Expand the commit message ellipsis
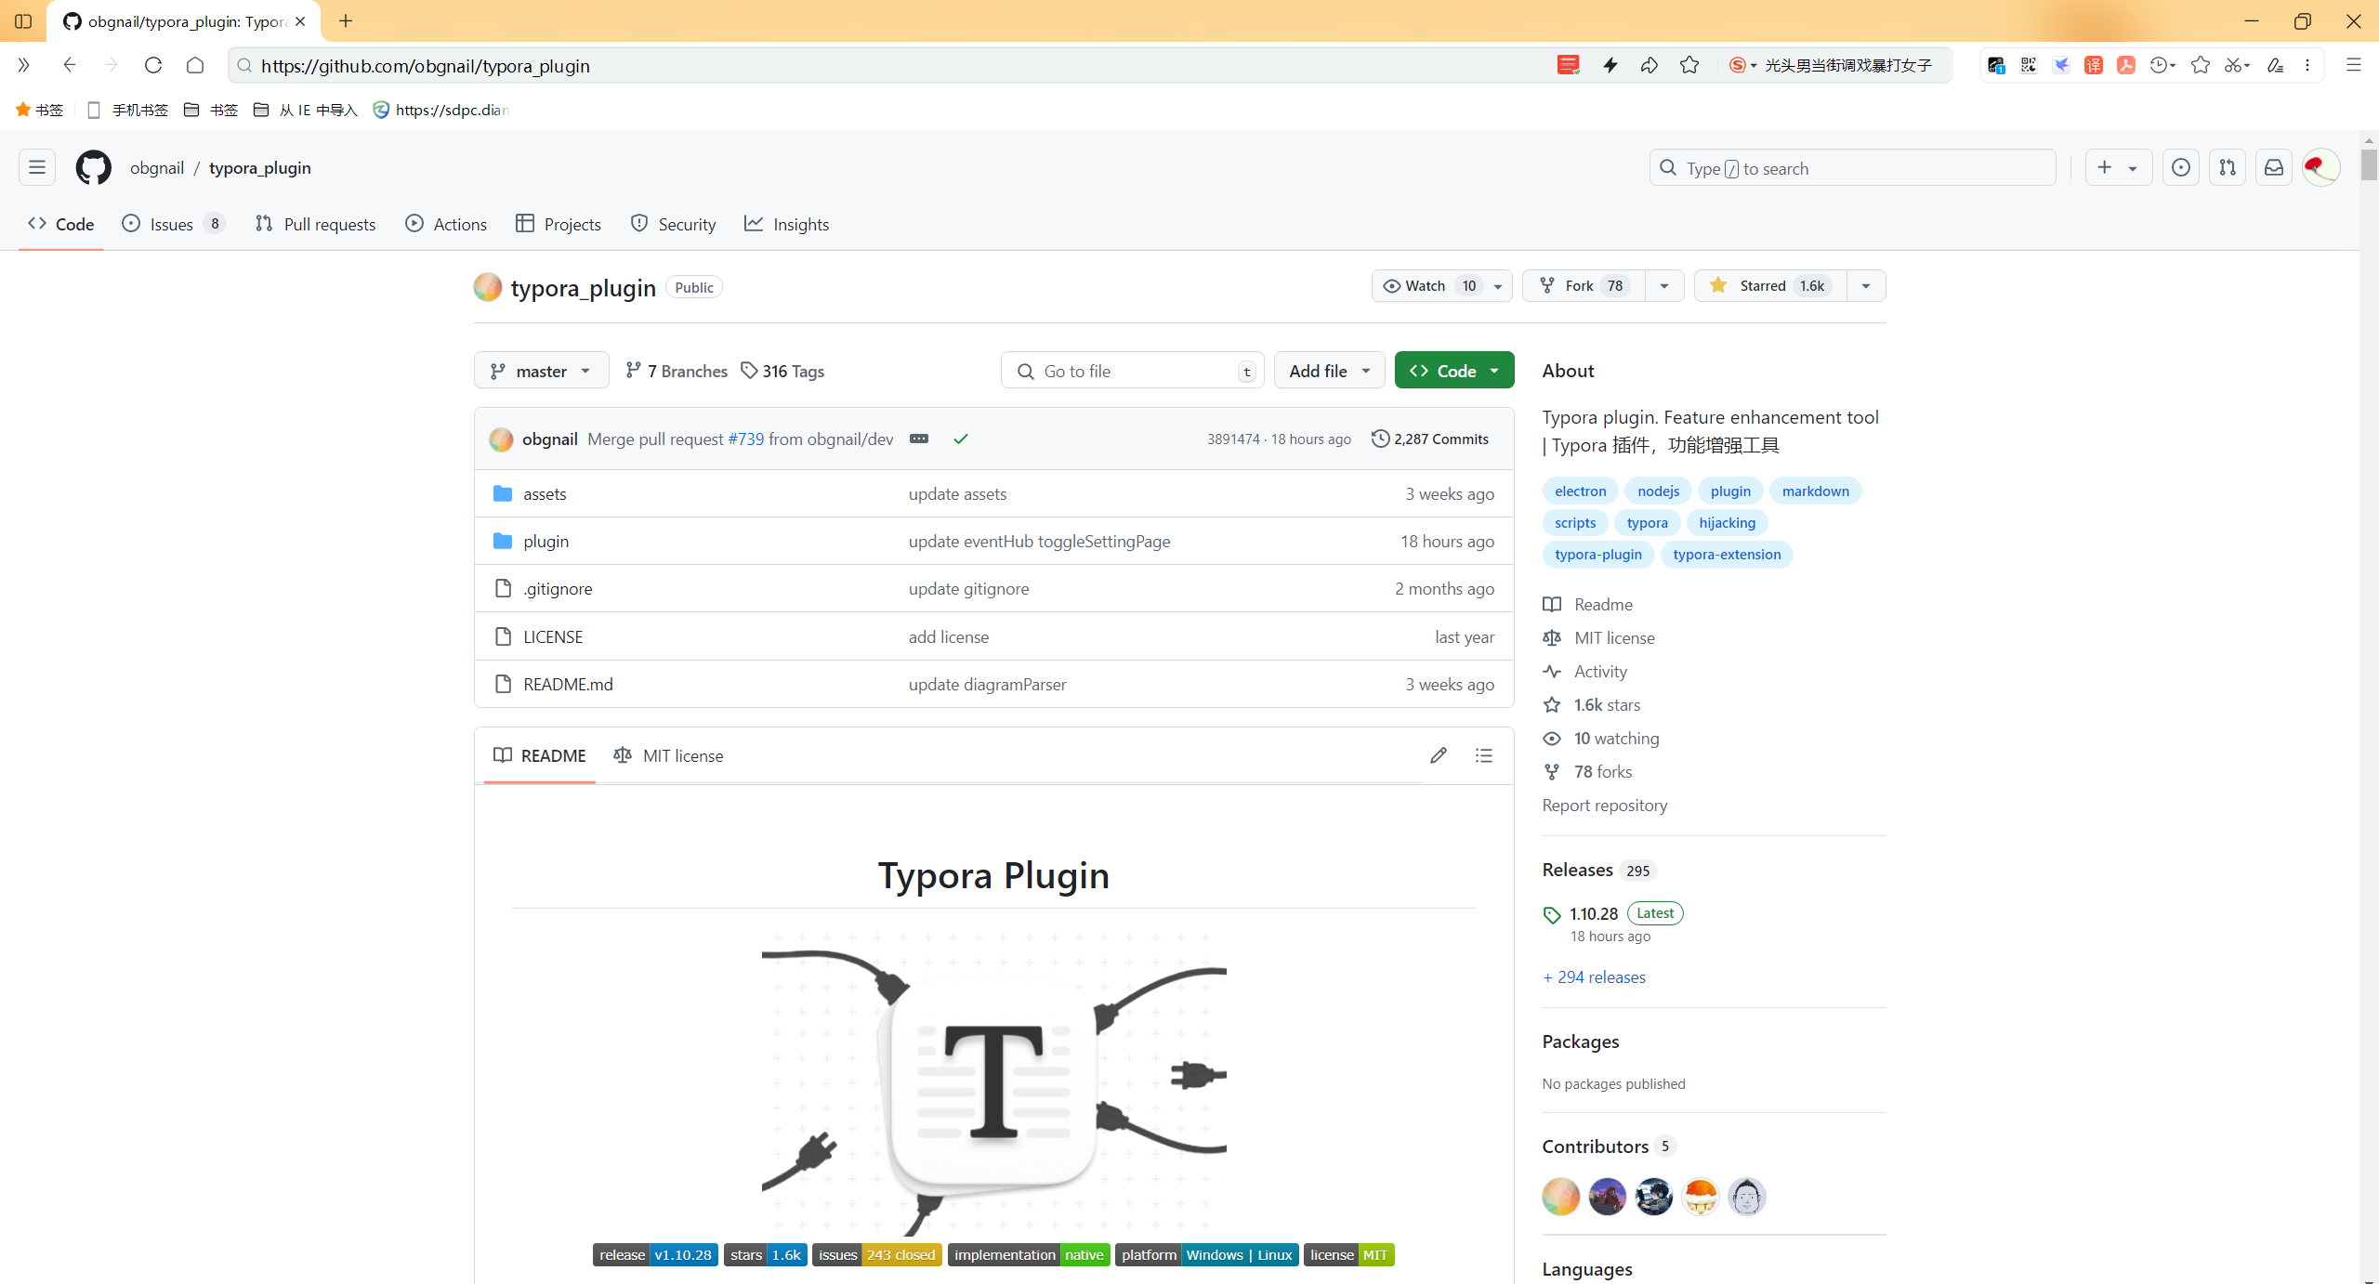The width and height of the screenshot is (2379, 1284). click(x=919, y=439)
